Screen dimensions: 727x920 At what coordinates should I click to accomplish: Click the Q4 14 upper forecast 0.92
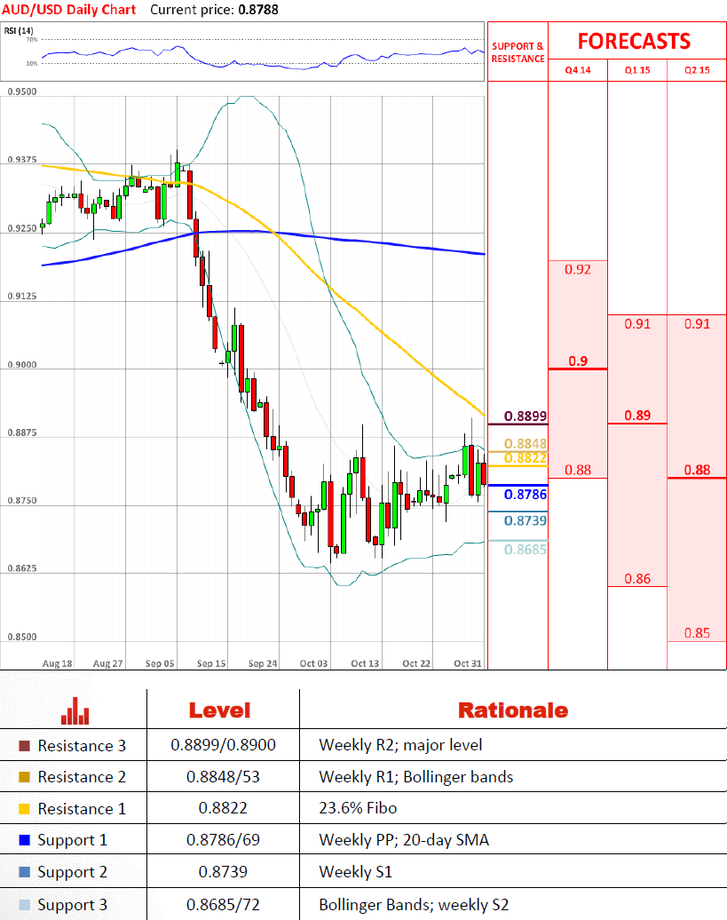578,269
